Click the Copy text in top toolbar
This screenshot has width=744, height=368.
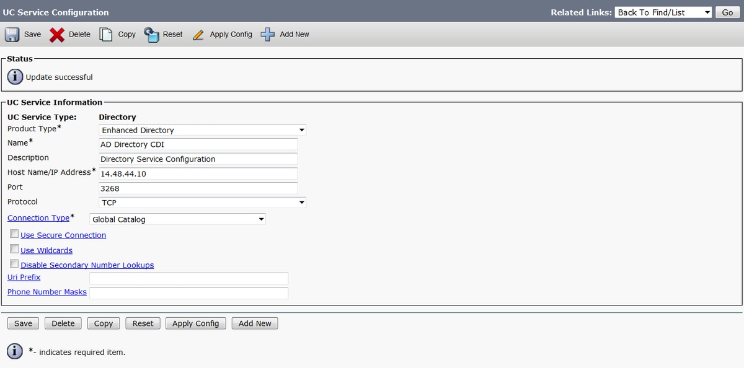click(x=126, y=34)
